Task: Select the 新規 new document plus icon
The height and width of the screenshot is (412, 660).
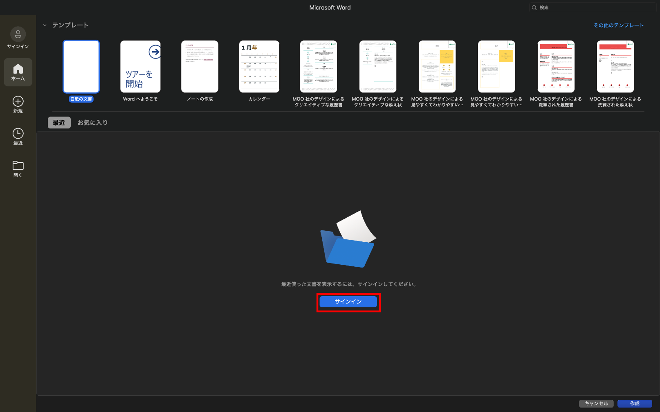Action: coord(18,101)
